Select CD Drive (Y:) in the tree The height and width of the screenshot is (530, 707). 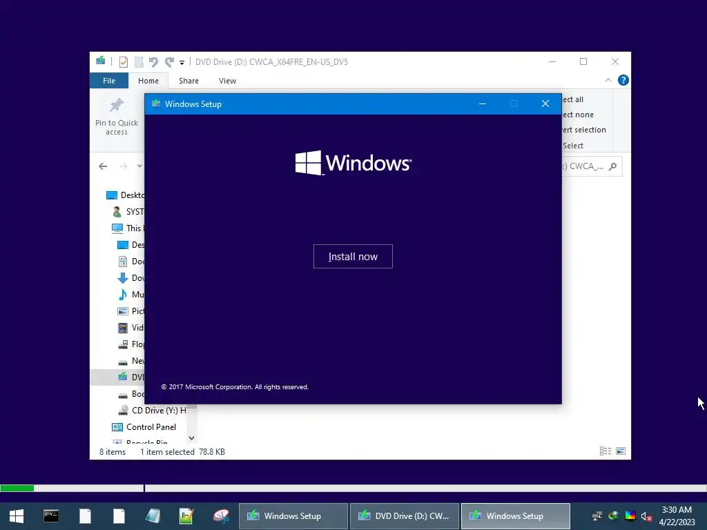(152, 411)
